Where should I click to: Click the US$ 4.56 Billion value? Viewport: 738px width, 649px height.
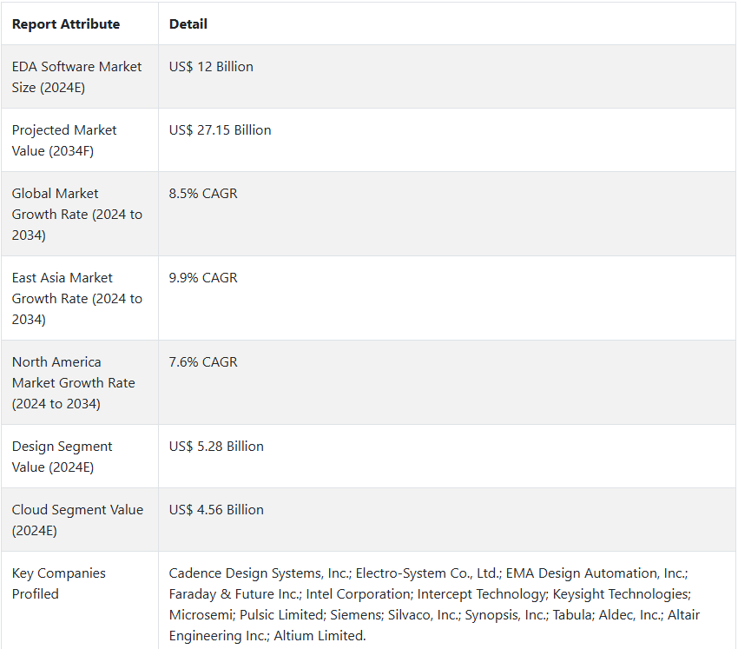pyautogui.click(x=216, y=510)
